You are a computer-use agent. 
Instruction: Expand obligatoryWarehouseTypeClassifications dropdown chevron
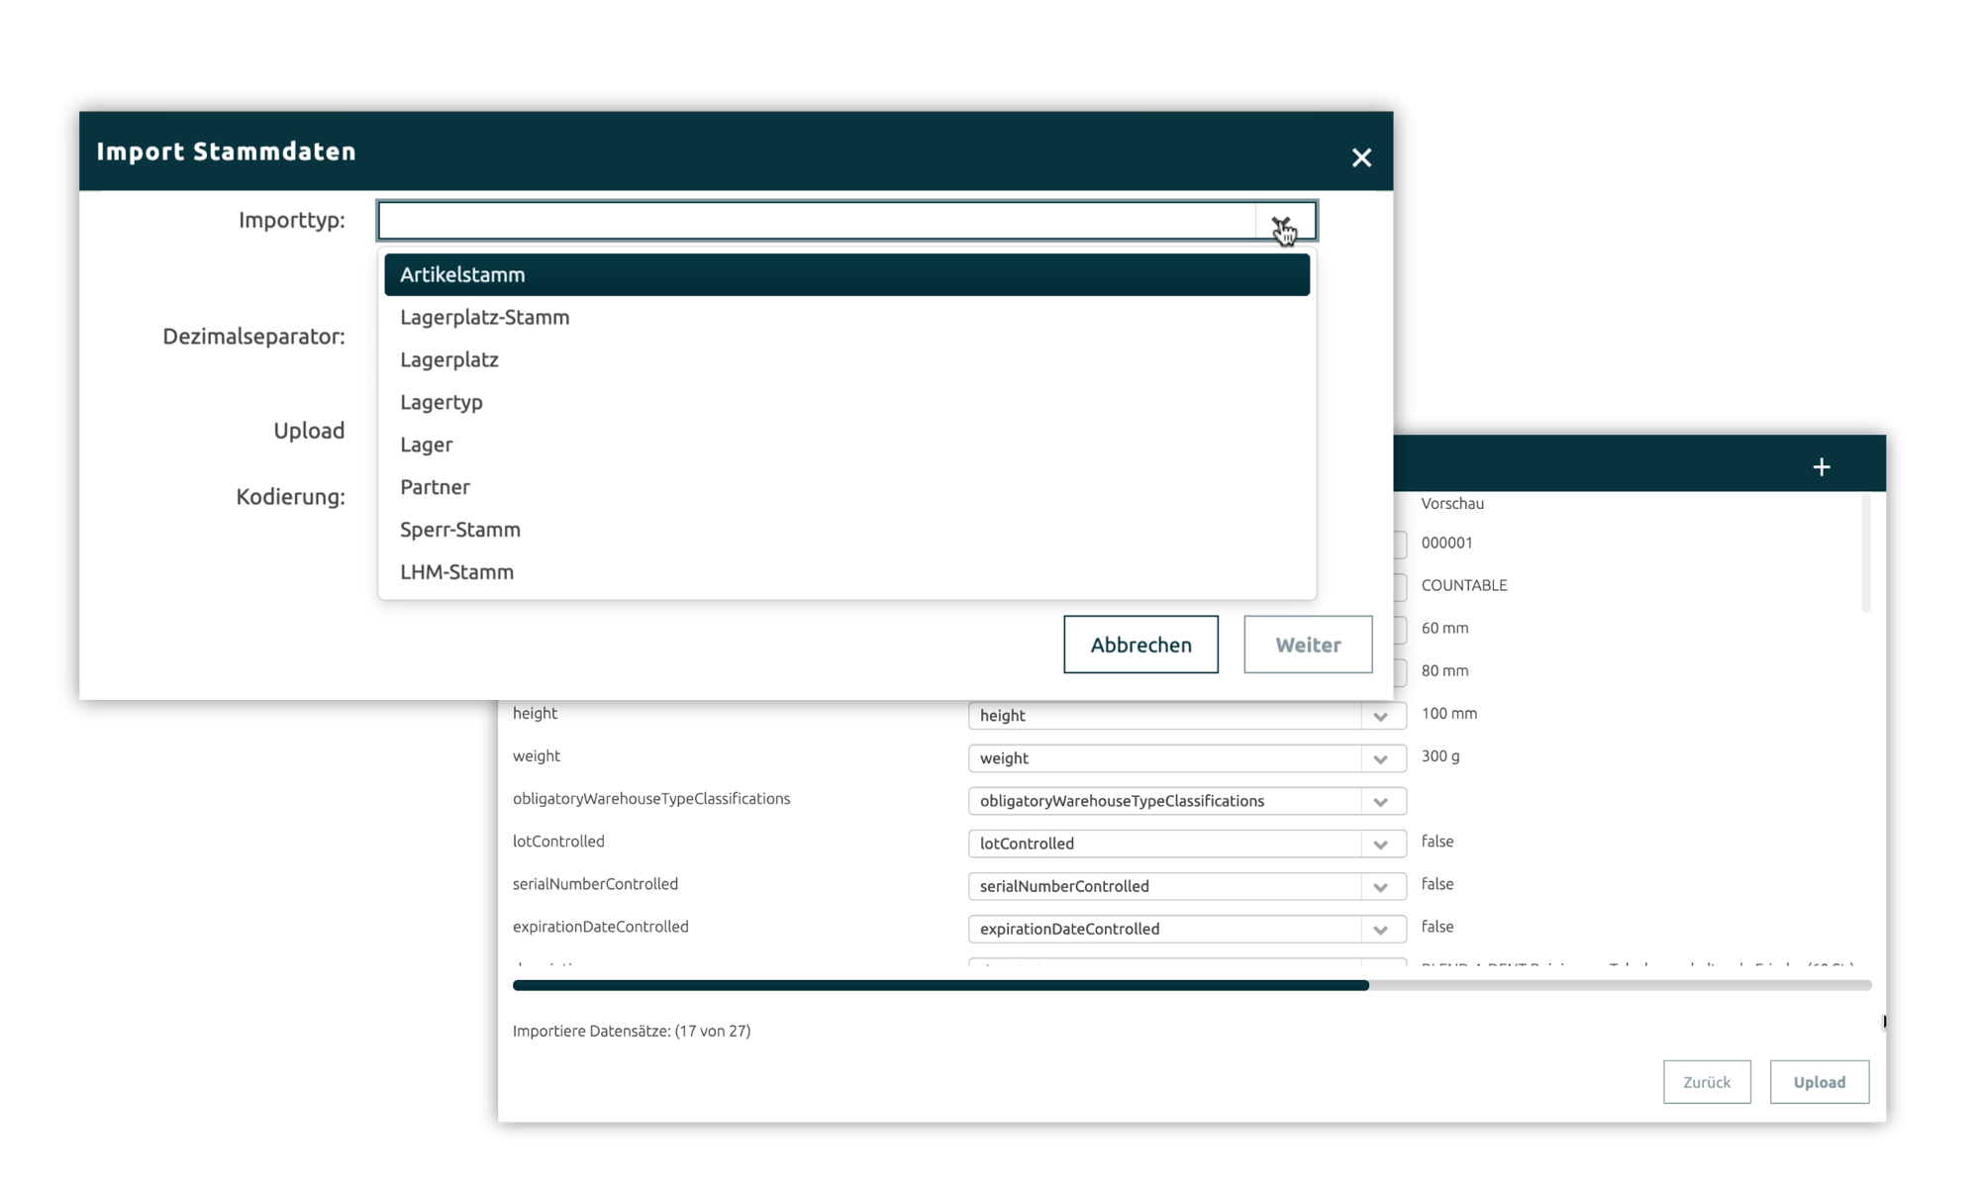(x=1381, y=801)
